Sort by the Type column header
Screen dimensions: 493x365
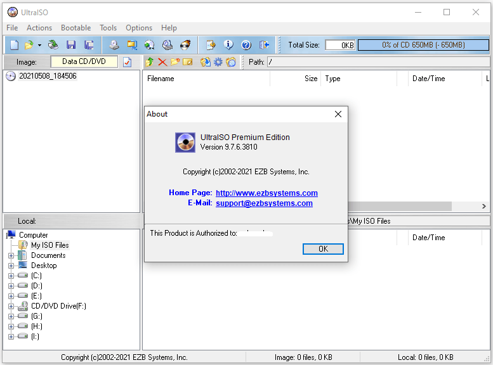coord(358,79)
